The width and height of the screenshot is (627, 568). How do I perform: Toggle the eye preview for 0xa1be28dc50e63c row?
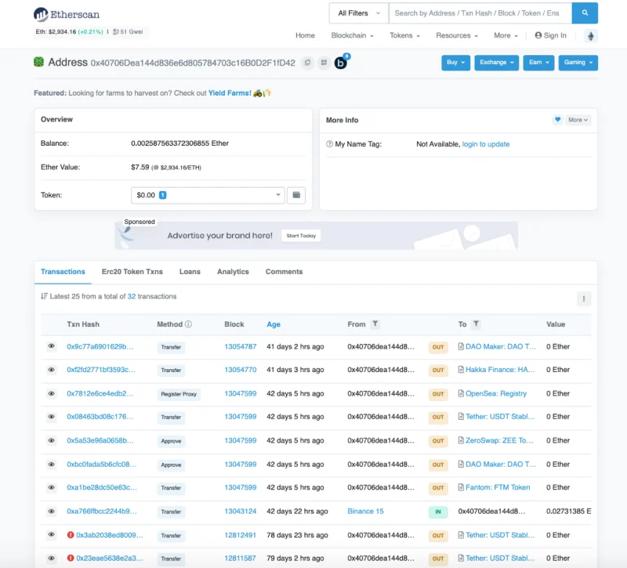click(51, 487)
